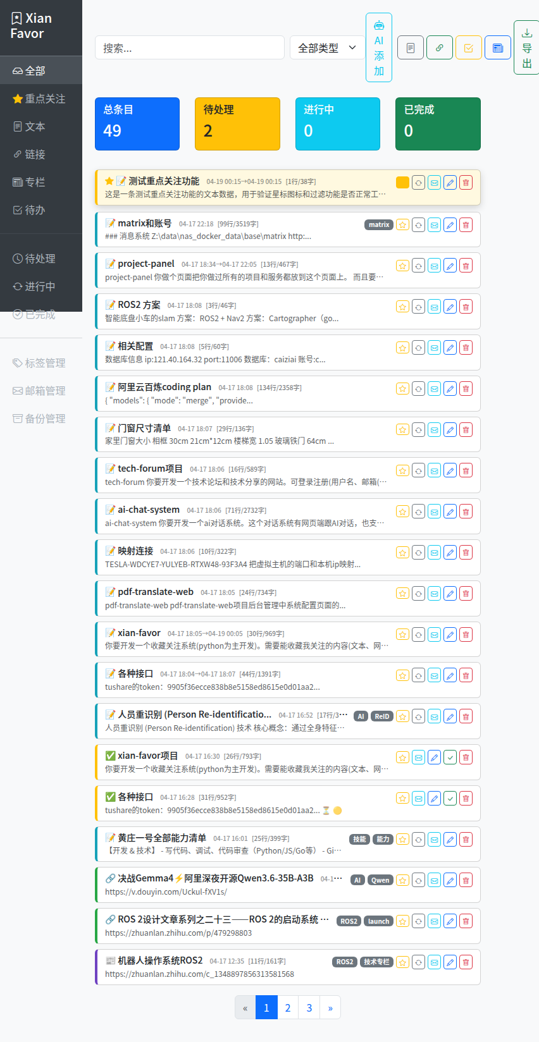539x1042 pixels.
Task: Delete the 相关配置 item
Action: coord(466,347)
